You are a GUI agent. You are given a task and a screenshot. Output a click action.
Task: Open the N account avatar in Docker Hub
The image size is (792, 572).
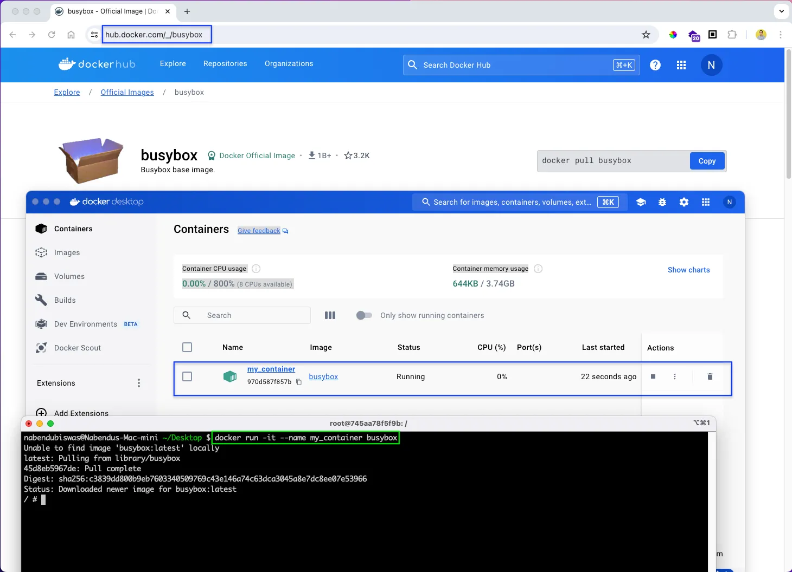tap(711, 65)
